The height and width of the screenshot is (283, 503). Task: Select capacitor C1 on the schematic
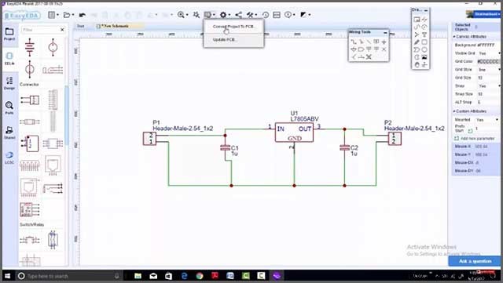click(x=226, y=147)
